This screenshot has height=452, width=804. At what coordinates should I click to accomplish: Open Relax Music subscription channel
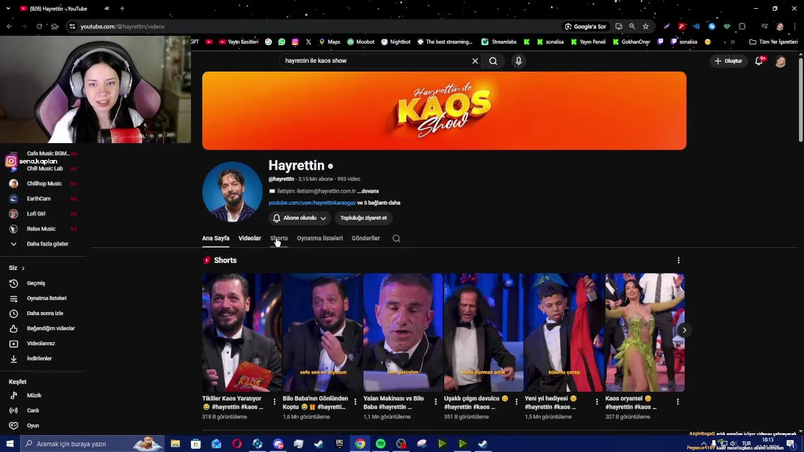pyautogui.click(x=43, y=229)
